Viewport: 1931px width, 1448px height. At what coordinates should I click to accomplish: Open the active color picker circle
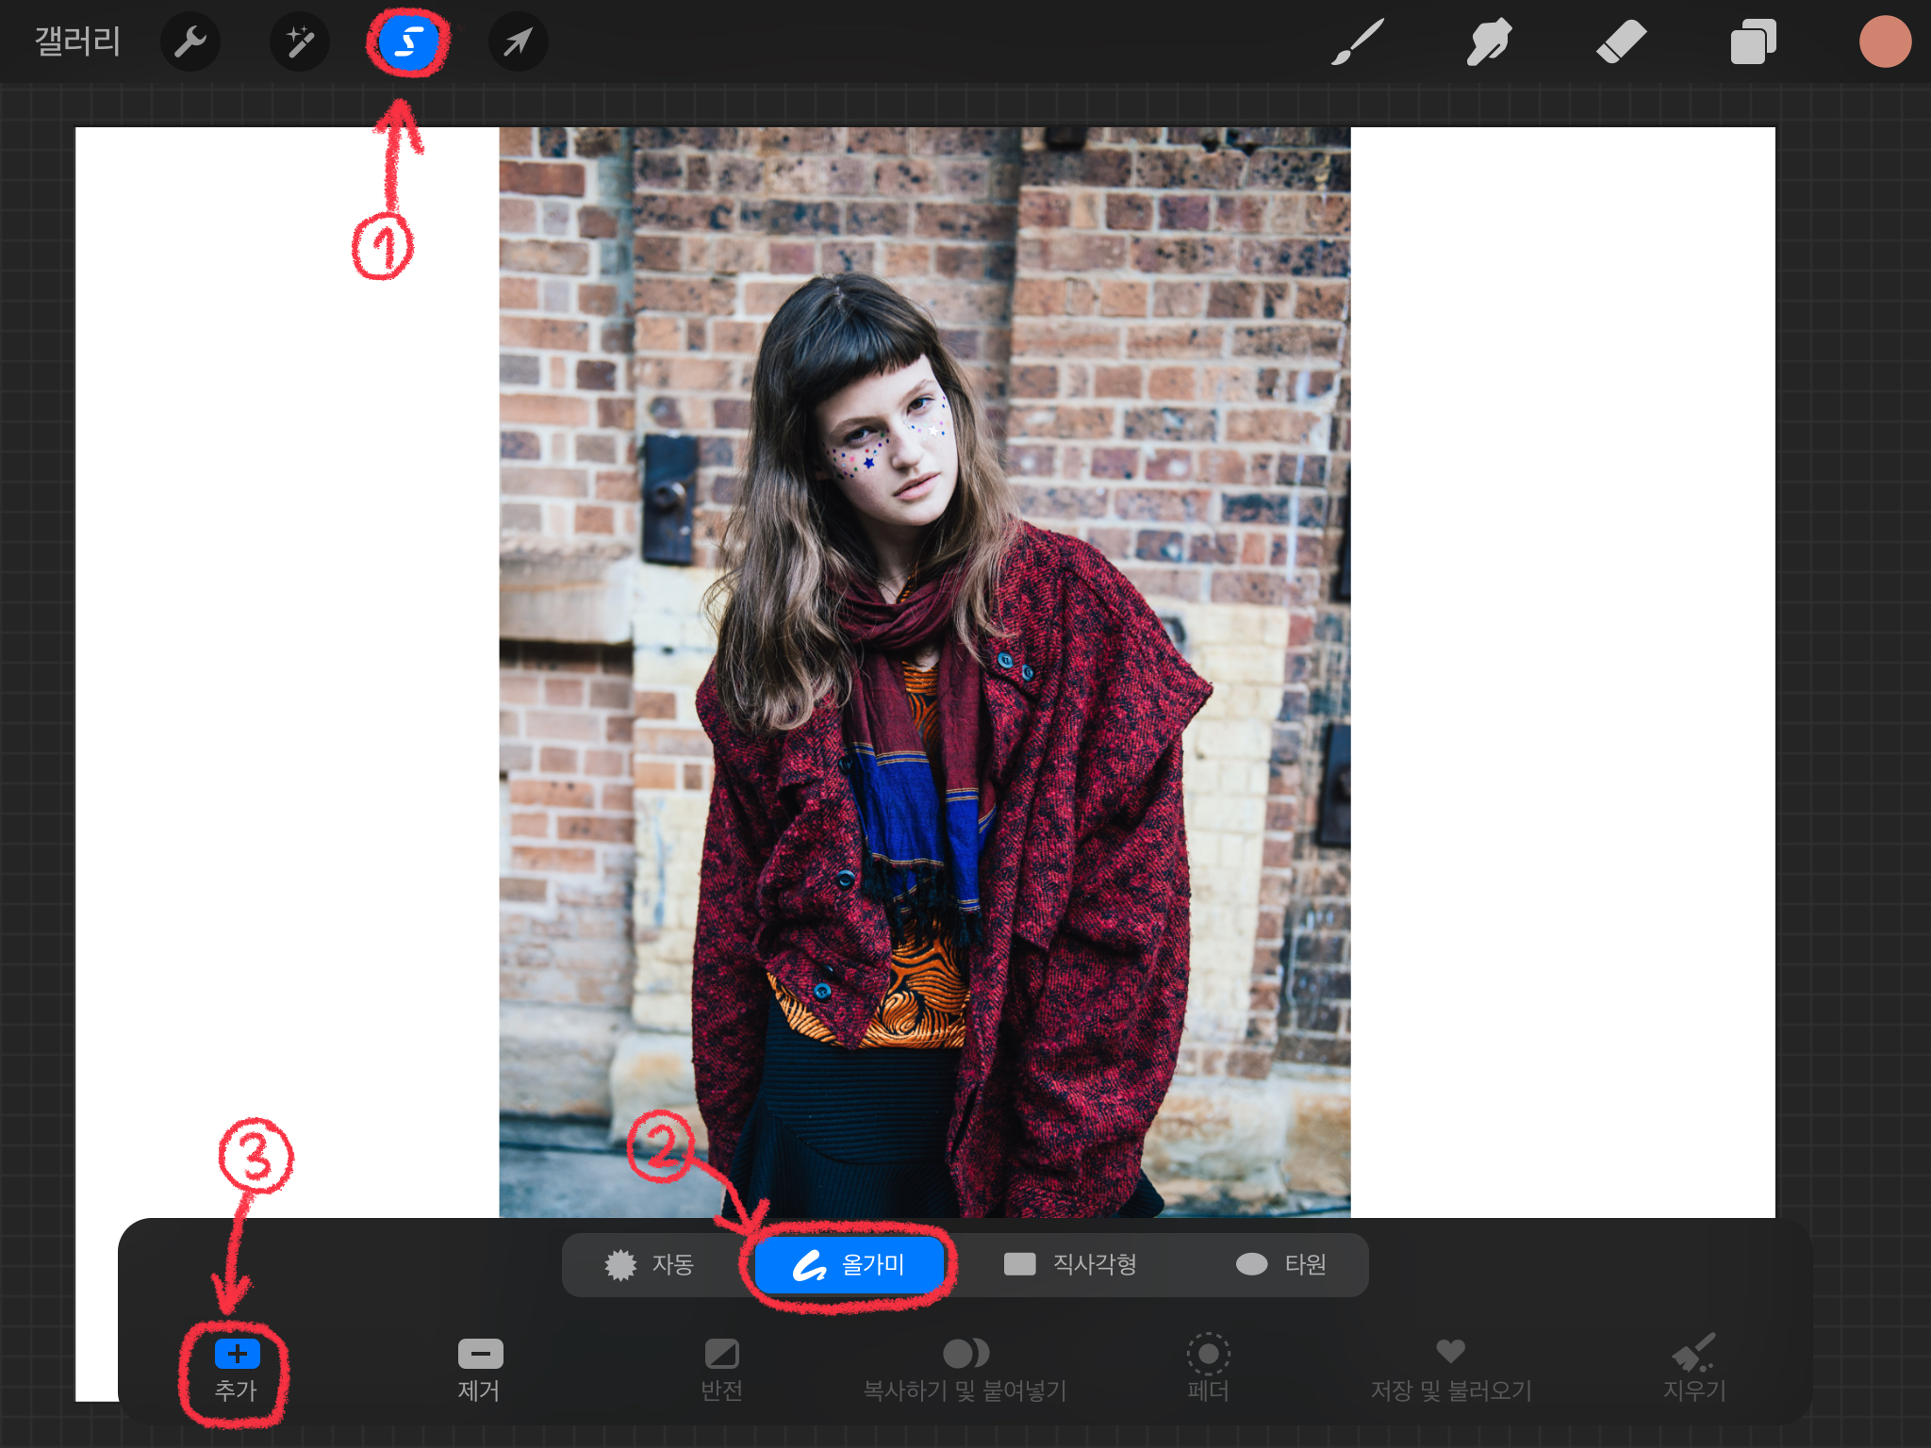click(1884, 42)
